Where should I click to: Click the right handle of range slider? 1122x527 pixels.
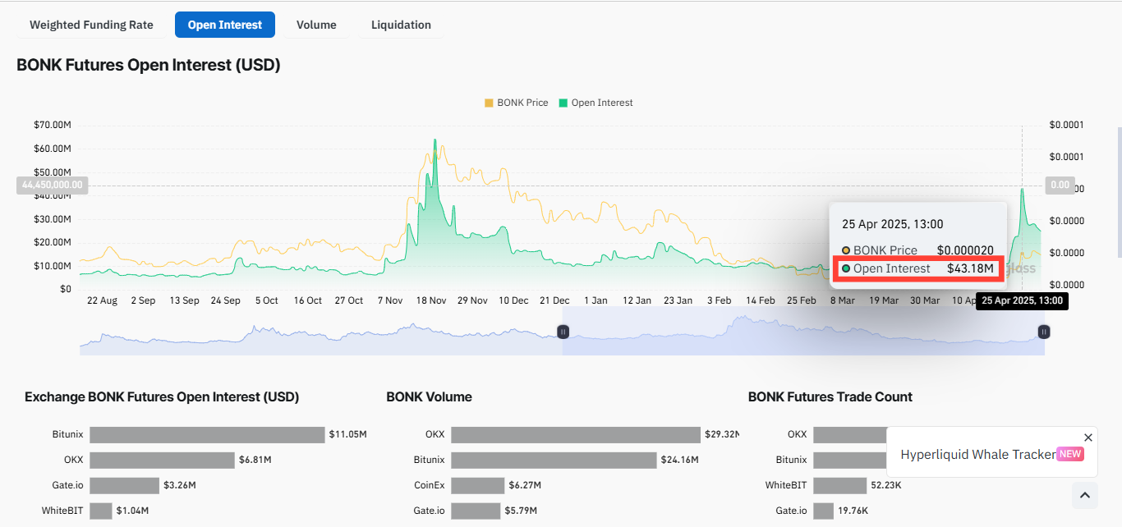[1043, 332]
